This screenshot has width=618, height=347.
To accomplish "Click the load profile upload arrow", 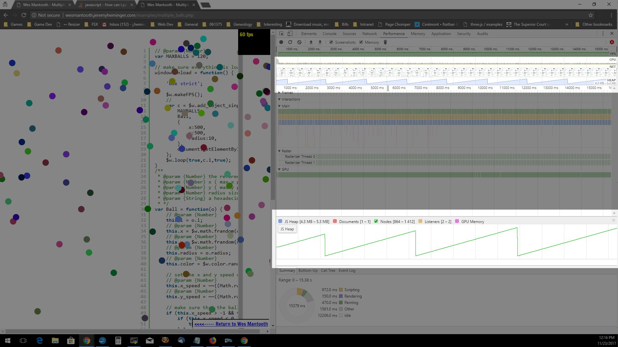I will tap(311, 42).
